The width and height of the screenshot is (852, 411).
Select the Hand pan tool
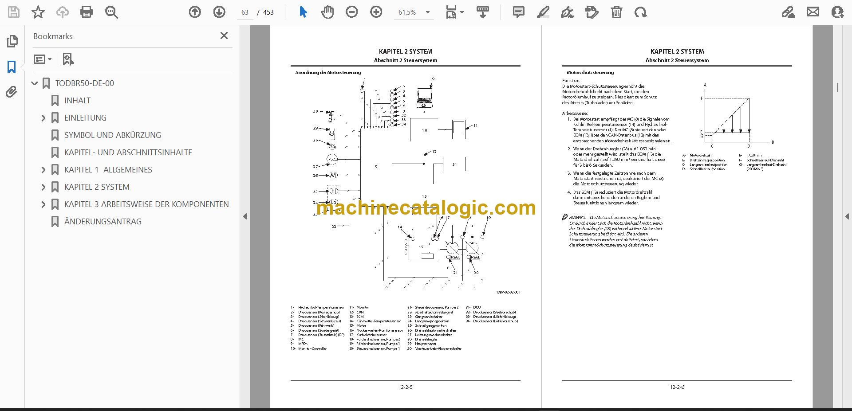327,12
